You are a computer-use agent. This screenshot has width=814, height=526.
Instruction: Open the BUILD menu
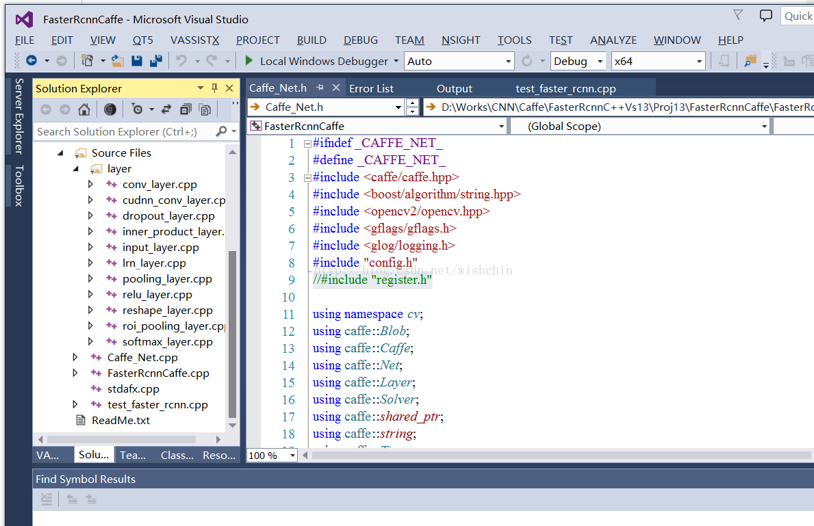point(311,40)
